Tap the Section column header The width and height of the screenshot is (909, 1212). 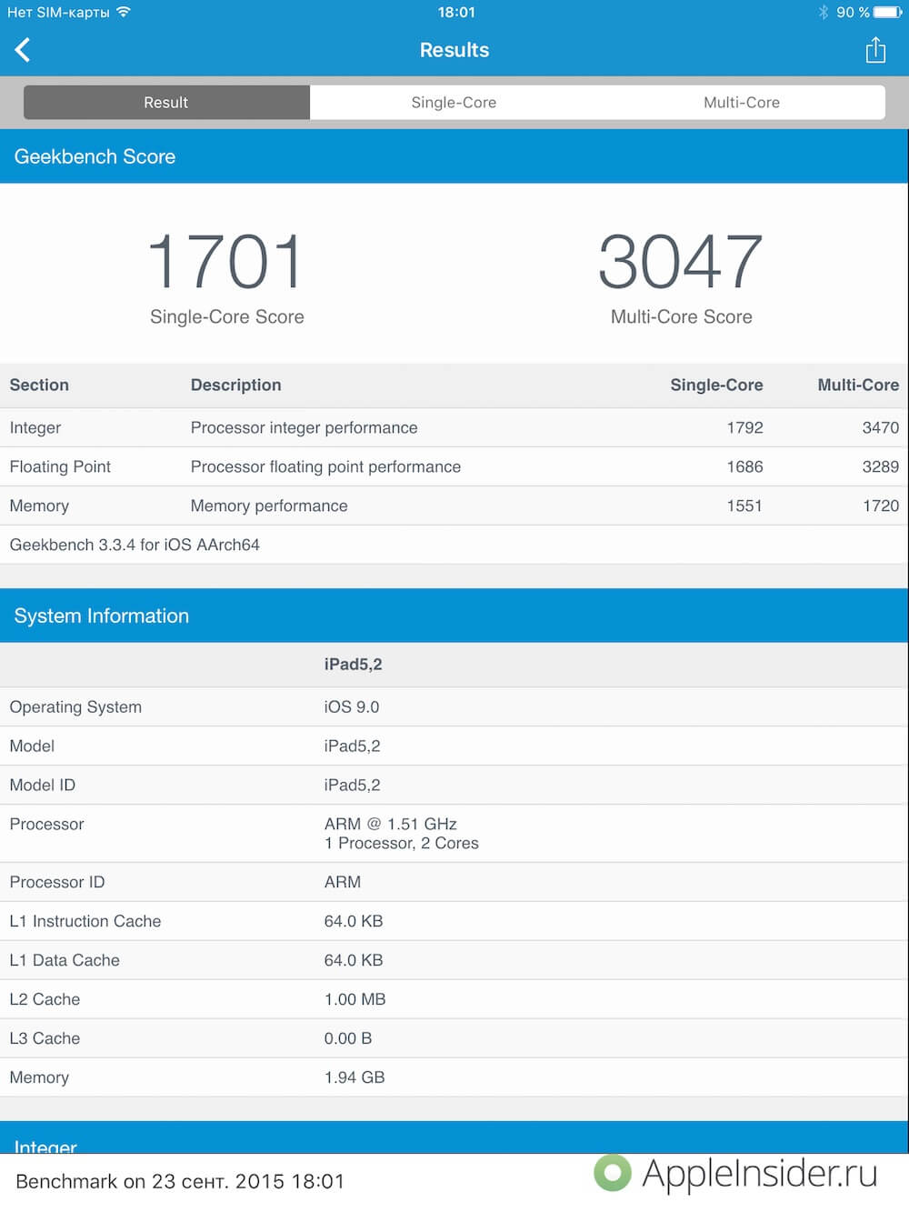click(x=39, y=385)
